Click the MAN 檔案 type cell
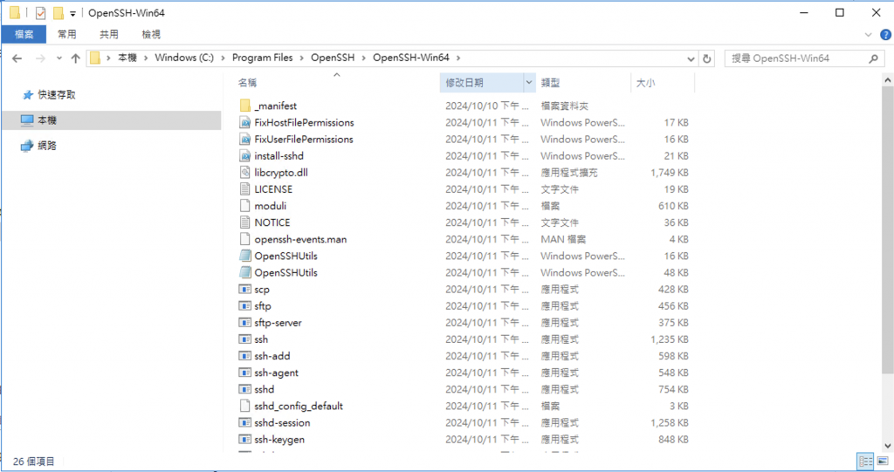This screenshot has height=472, width=894. (563, 239)
